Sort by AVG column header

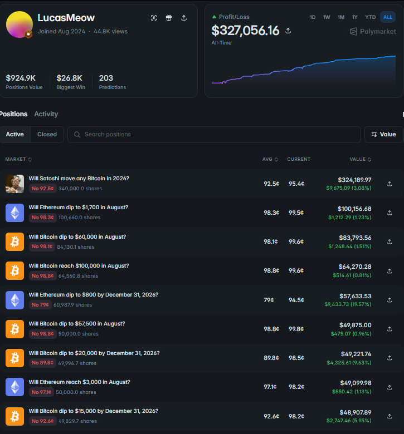270,160
